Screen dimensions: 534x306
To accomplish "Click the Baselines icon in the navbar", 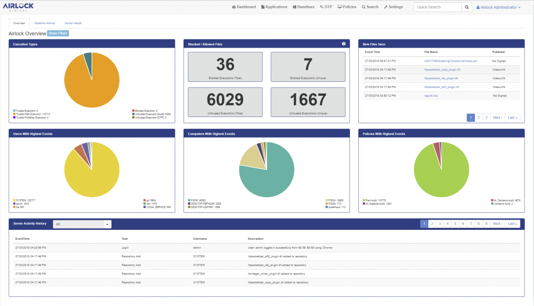I will (294, 7).
